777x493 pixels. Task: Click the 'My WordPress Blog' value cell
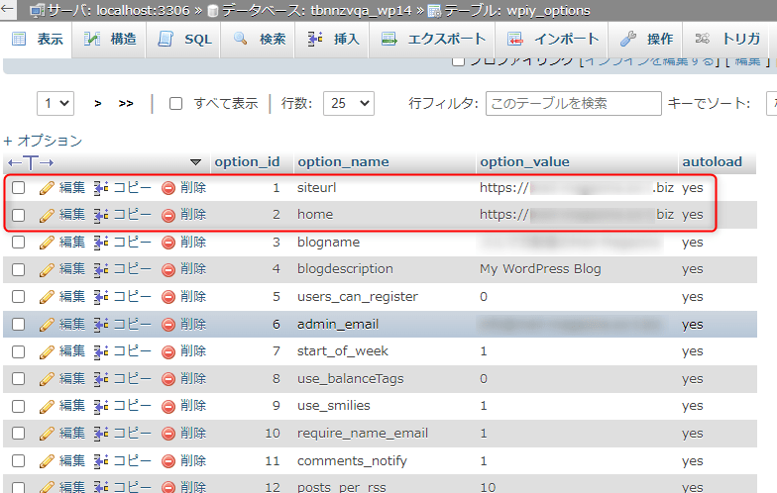[x=540, y=269]
